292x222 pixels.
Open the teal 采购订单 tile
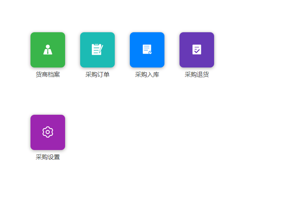pos(97,50)
